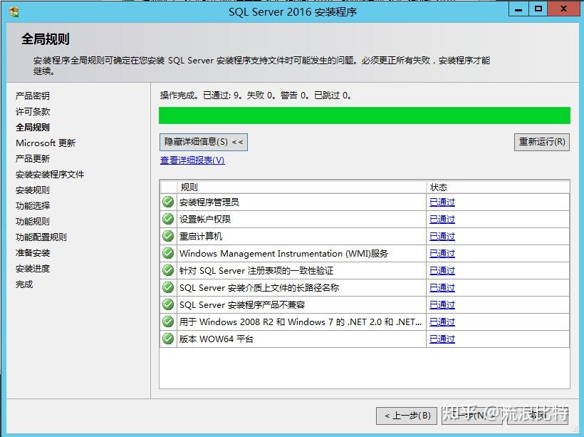Click the green check icon beside 安装程序管理员

(x=167, y=202)
